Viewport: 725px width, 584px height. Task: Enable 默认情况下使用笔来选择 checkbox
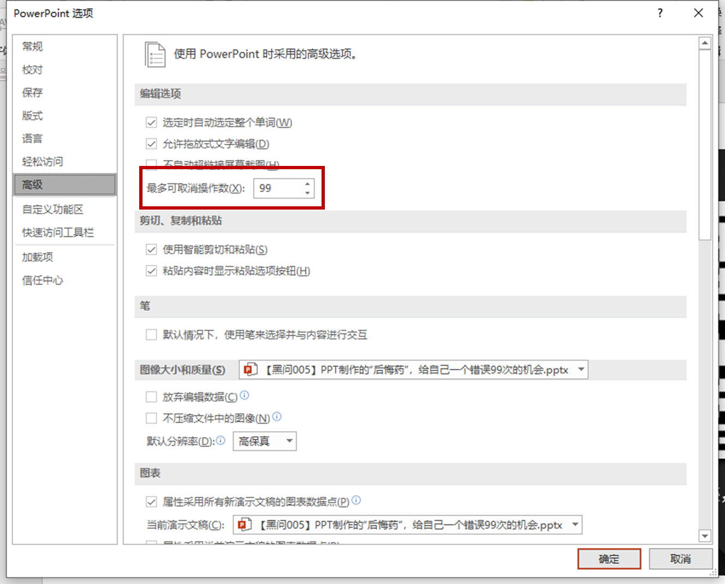pyautogui.click(x=151, y=335)
